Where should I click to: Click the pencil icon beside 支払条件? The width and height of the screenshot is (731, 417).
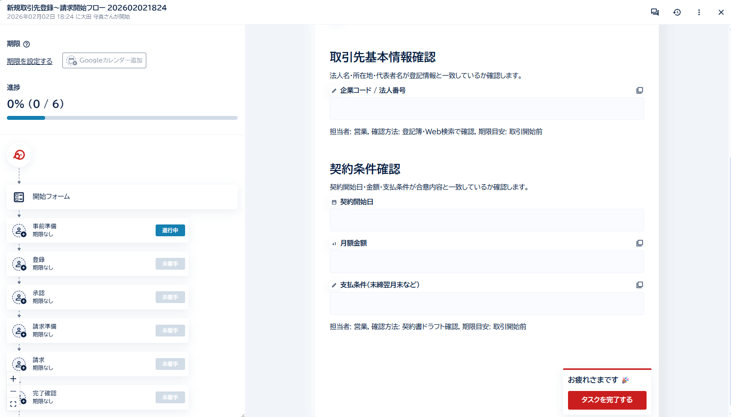[x=334, y=285]
